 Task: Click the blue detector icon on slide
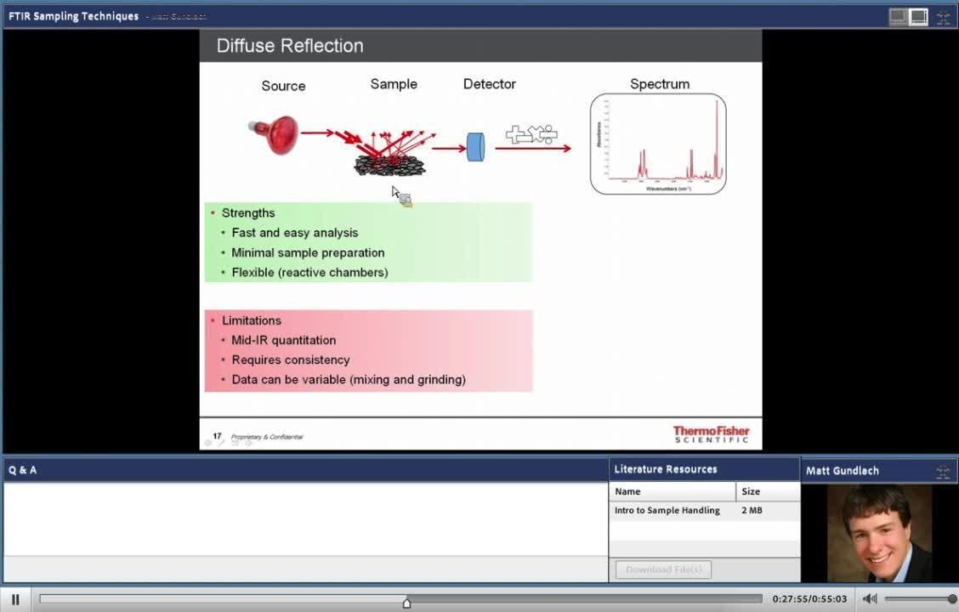tap(475, 146)
